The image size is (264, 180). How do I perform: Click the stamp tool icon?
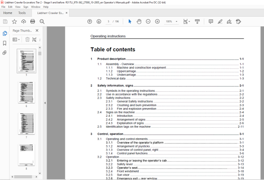[238, 22]
